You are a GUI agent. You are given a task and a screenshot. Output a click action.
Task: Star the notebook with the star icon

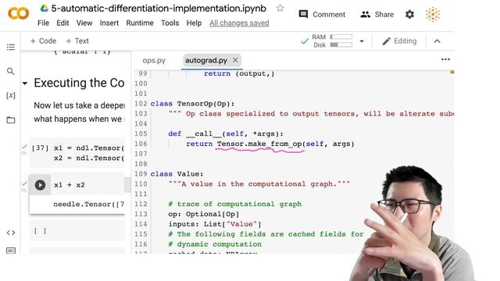[x=280, y=9]
